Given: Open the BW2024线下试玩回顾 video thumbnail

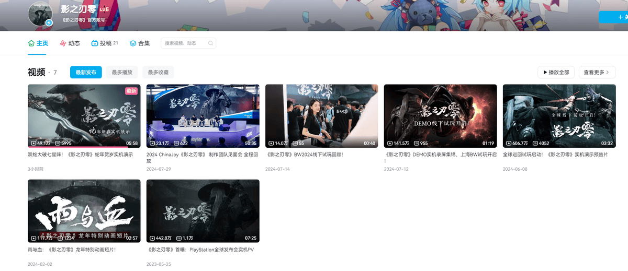Looking at the screenshot, I should (321, 116).
